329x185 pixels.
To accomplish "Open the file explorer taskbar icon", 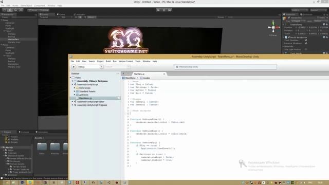I will [14, 182].
